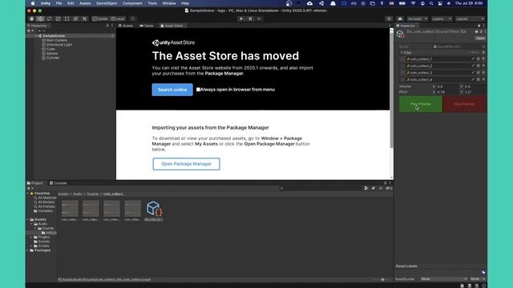Select Directional Light in Hierarchy

pos(59,45)
